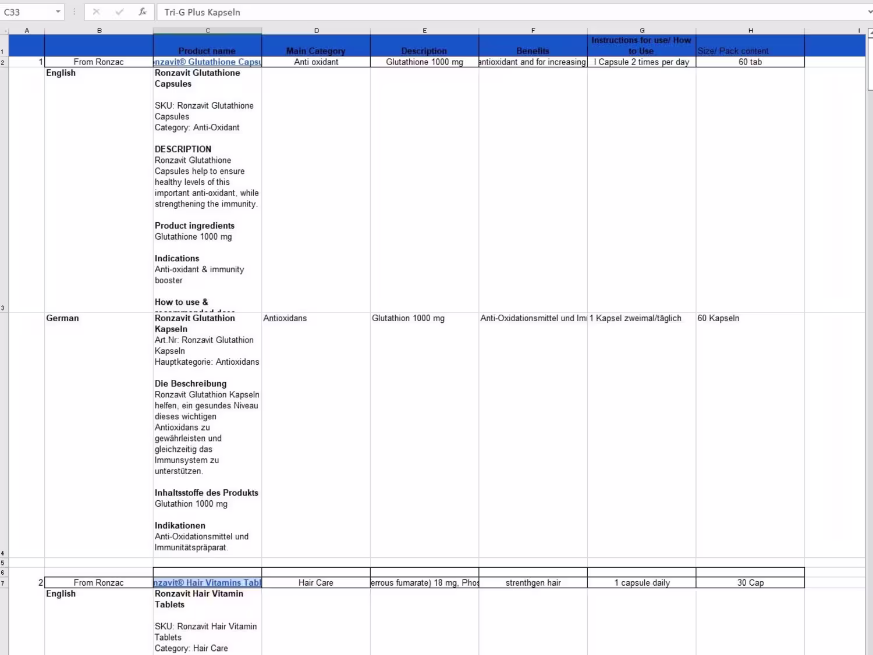The height and width of the screenshot is (655, 873).
Task: Select the cell starting 'Ronzavit Hair Vitamin Tablets'
Action: 208,622
